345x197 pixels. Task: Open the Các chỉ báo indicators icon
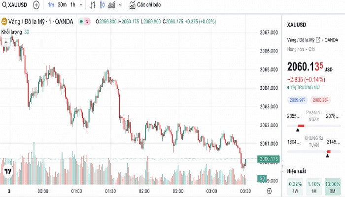pos(133,5)
